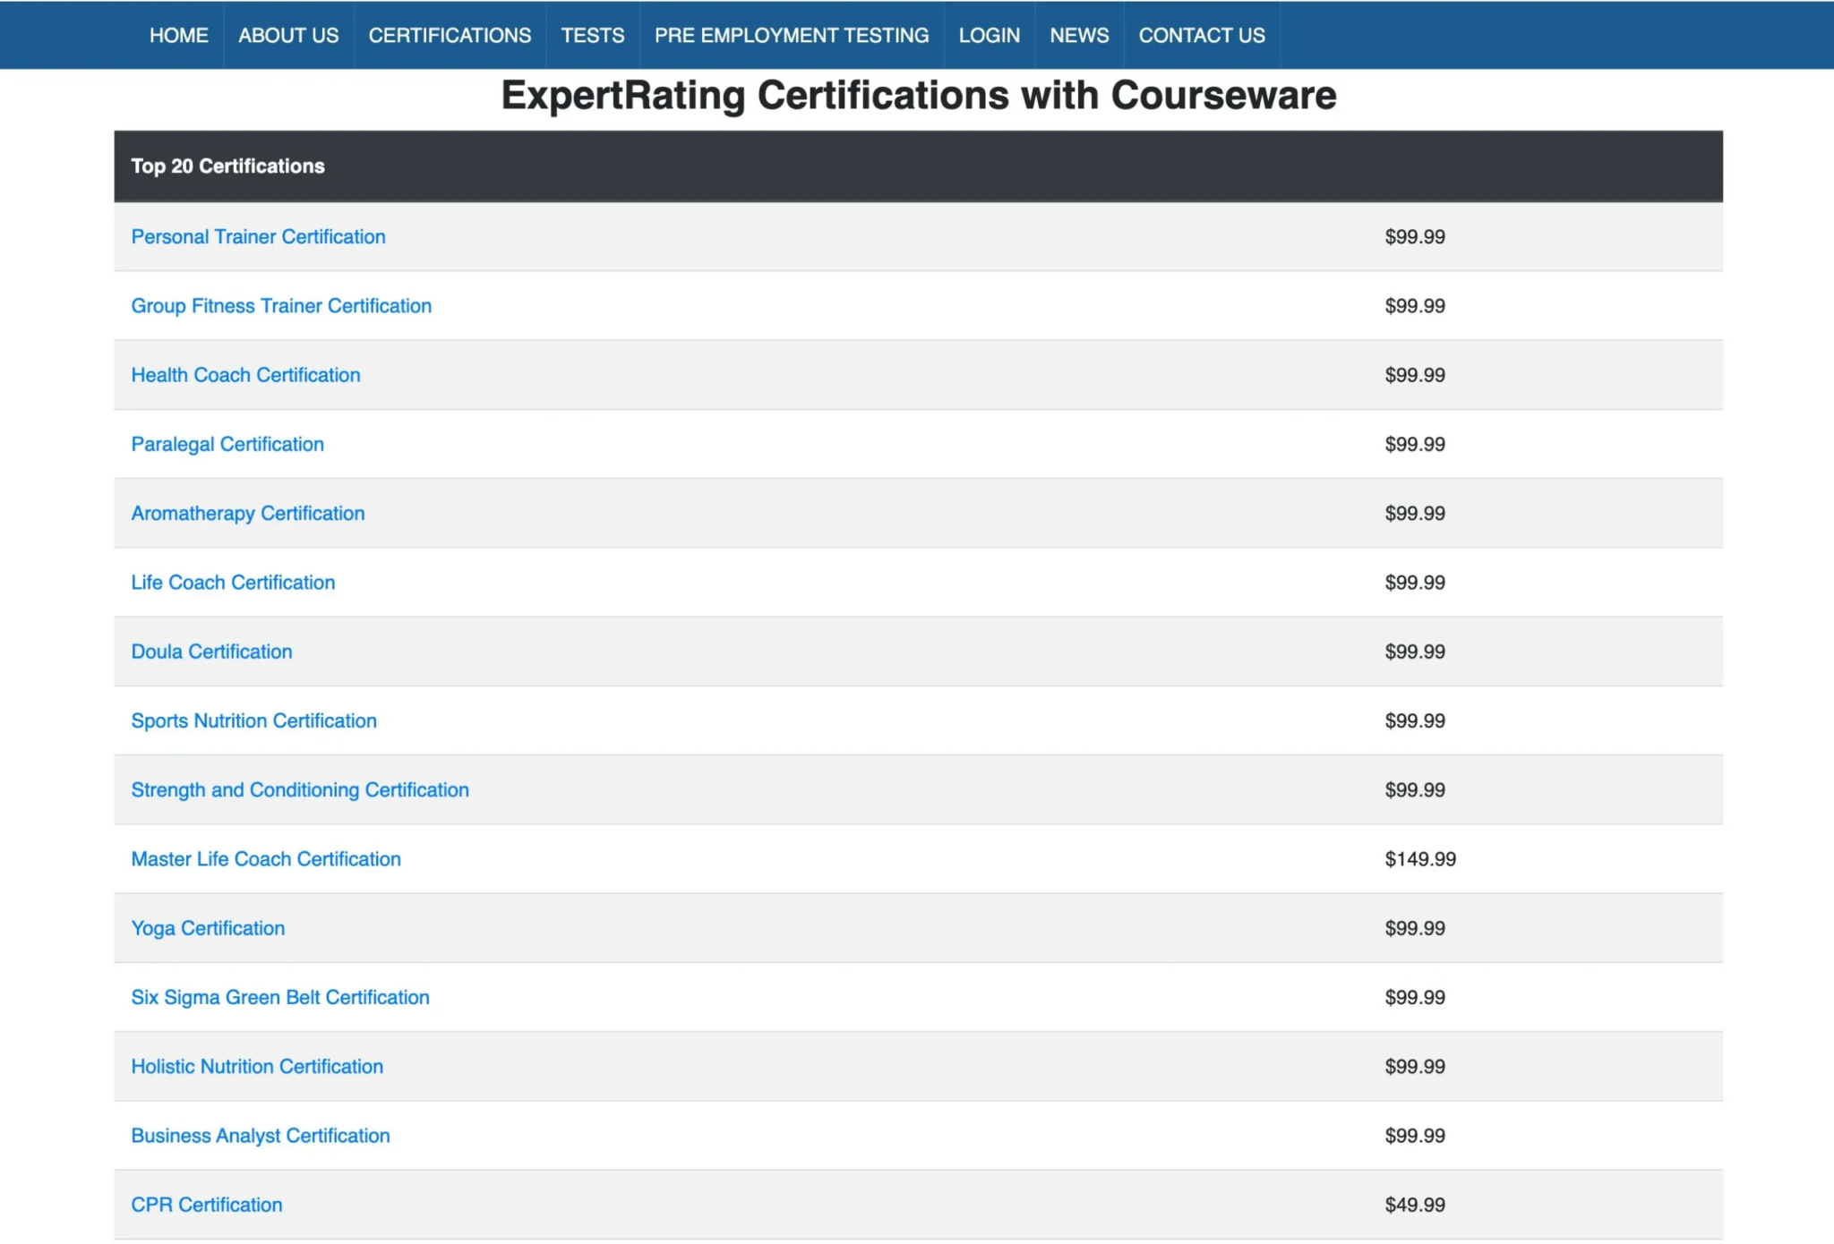Open the Doula Certification page
Viewport: 1834px width, 1244px height.
[211, 652]
